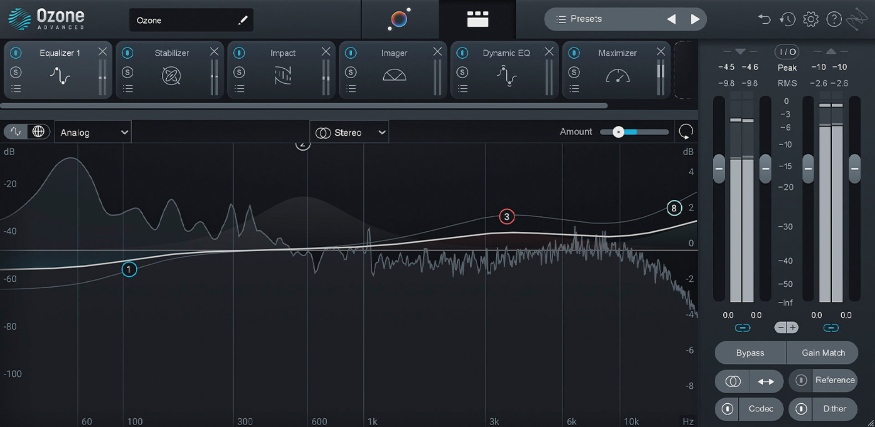Switch to the module chain tab
This screenshot has width=875, height=427.
click(x=477, y=19)
